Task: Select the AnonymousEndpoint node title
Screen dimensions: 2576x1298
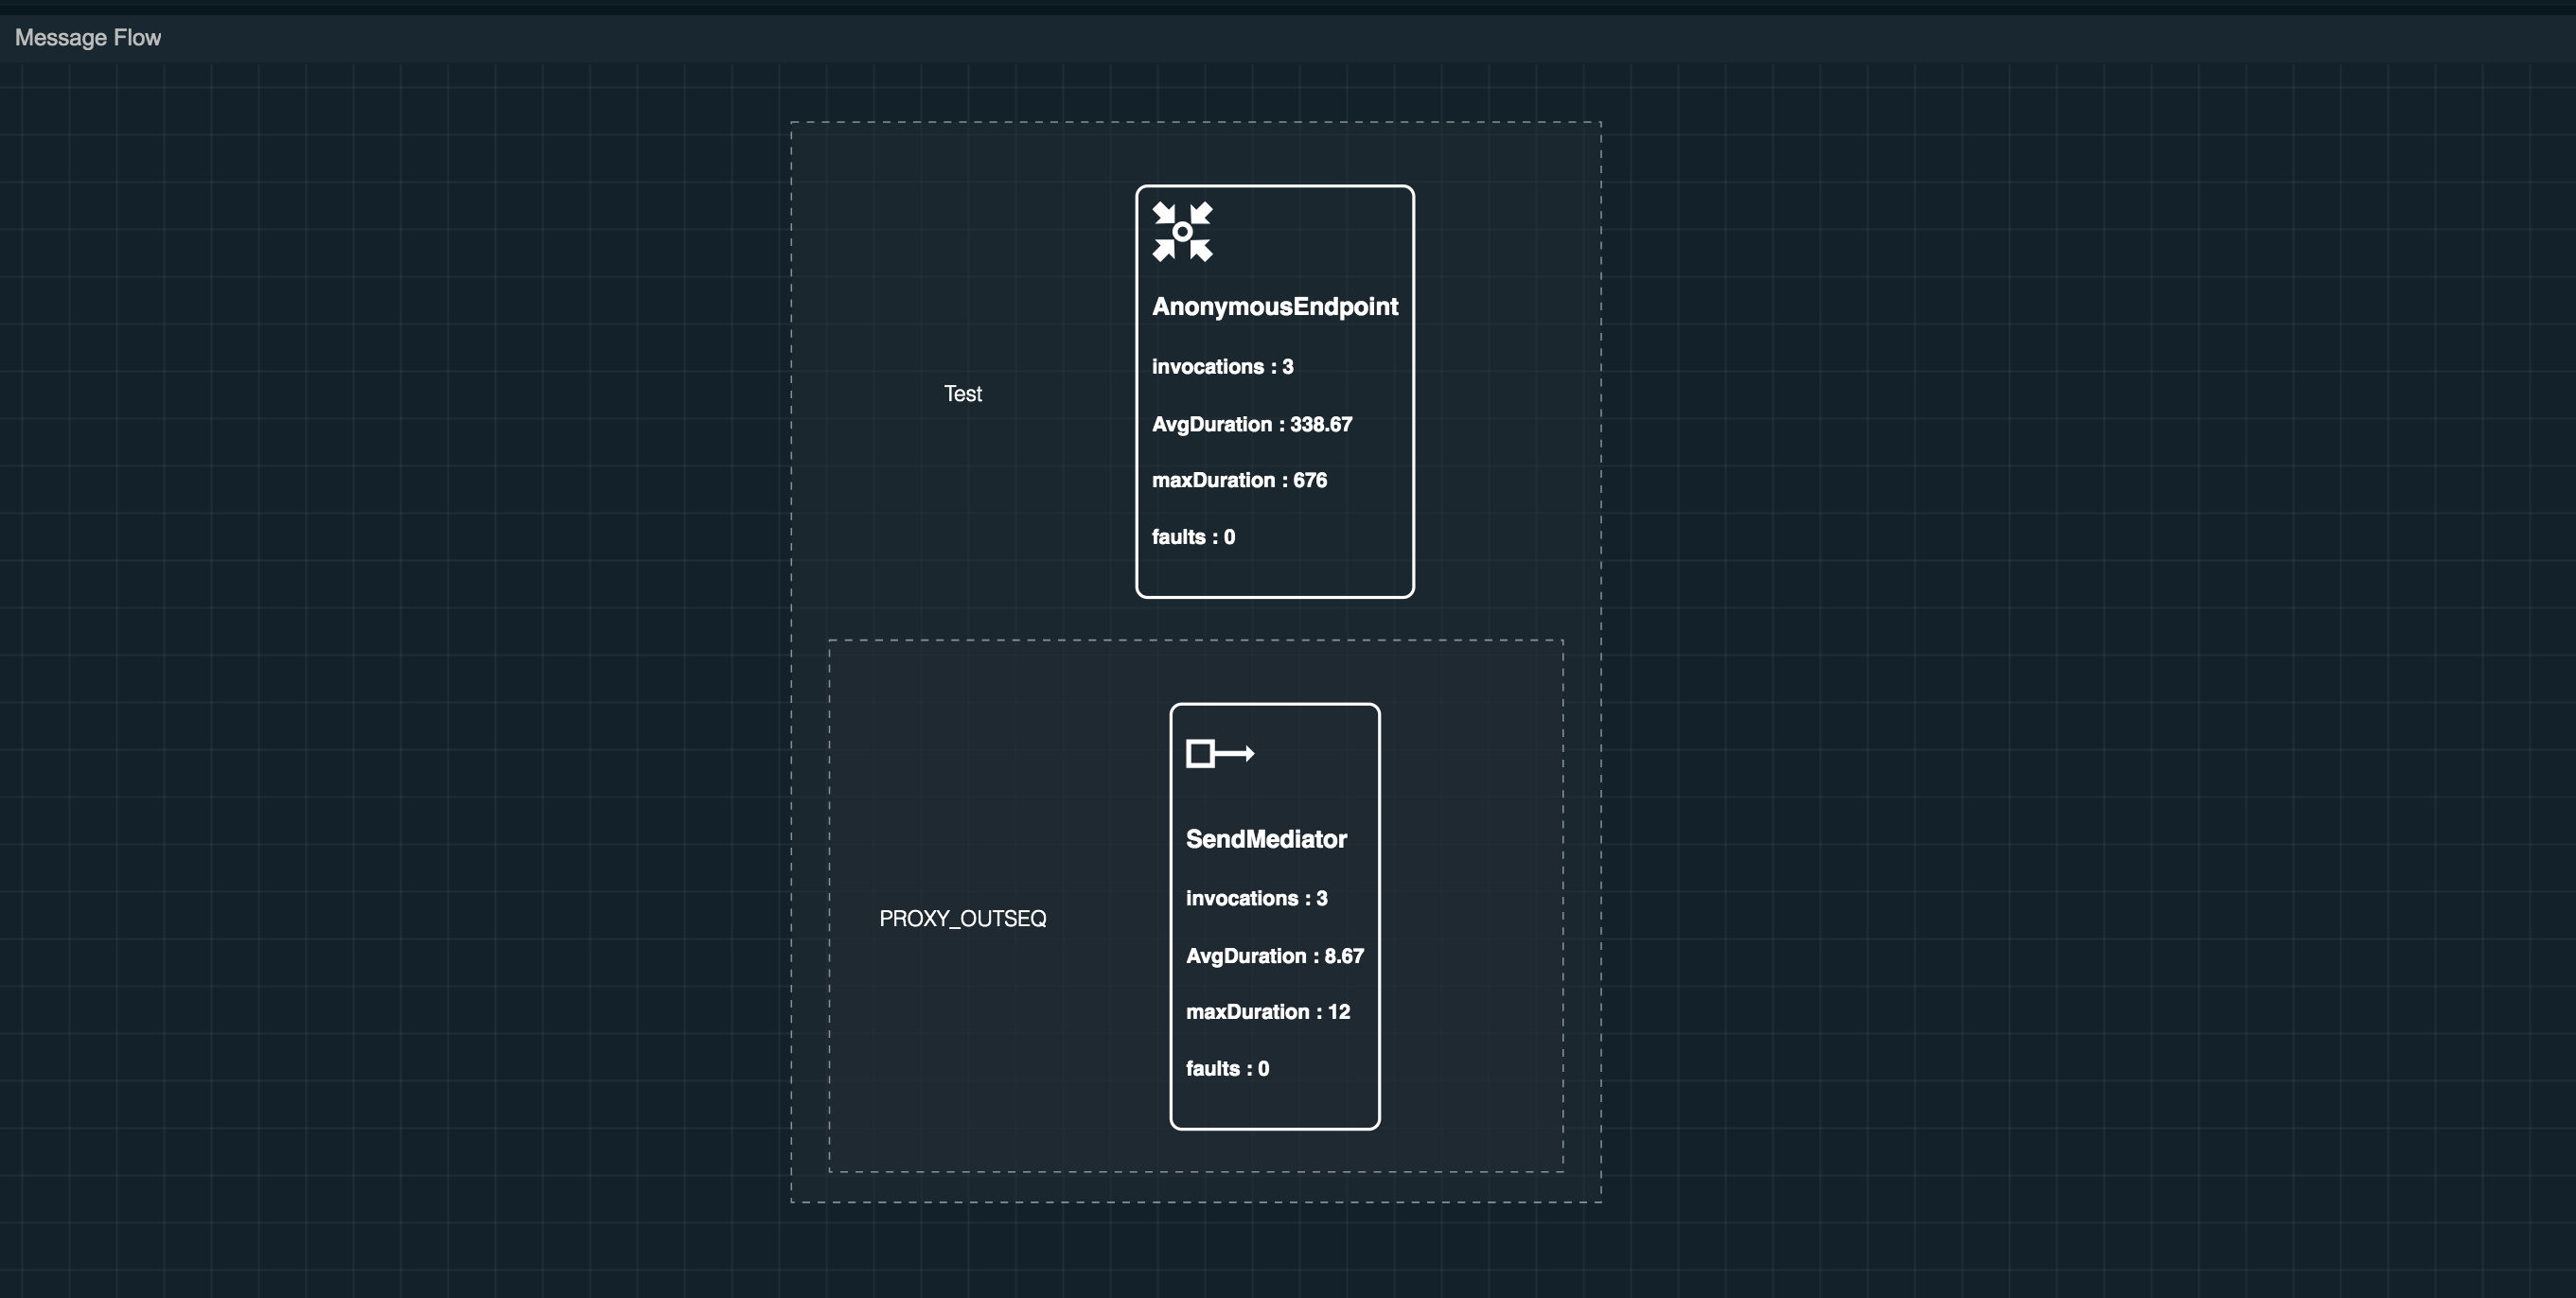Action: pos(1274,307)
